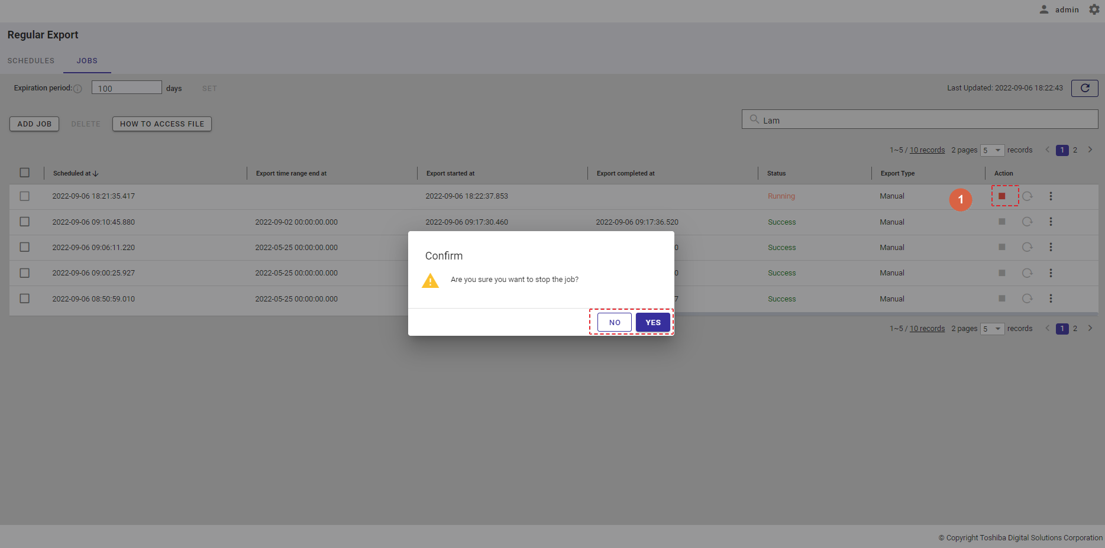Image resolution: width=1105 pixels, height=548 pixels.
Task: Expand the bottom records-per-page dropdown
Action: click(x=992, y=329)
